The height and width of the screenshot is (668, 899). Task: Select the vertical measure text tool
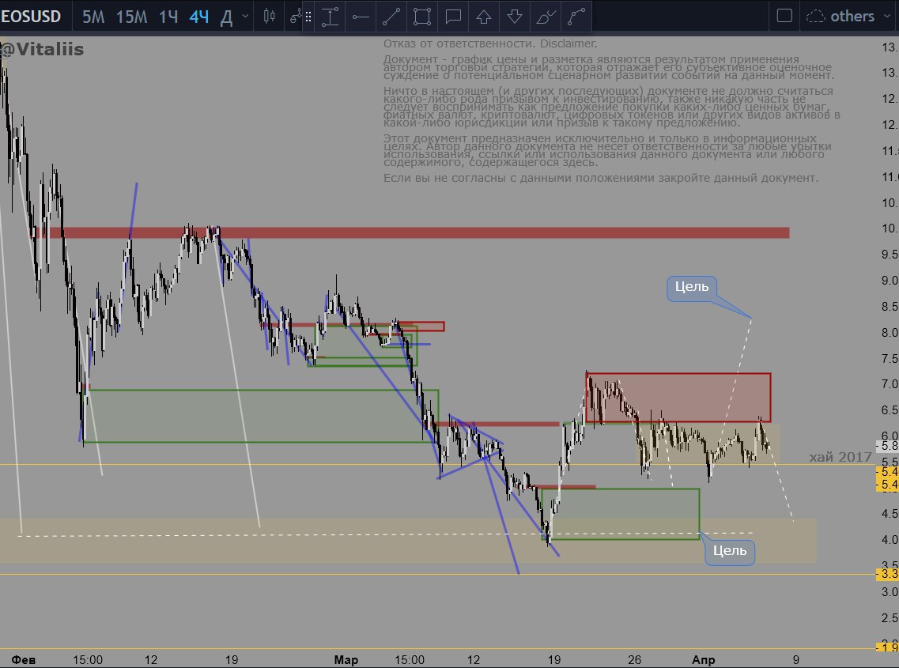pyautogui.click(x=330, y=17)
